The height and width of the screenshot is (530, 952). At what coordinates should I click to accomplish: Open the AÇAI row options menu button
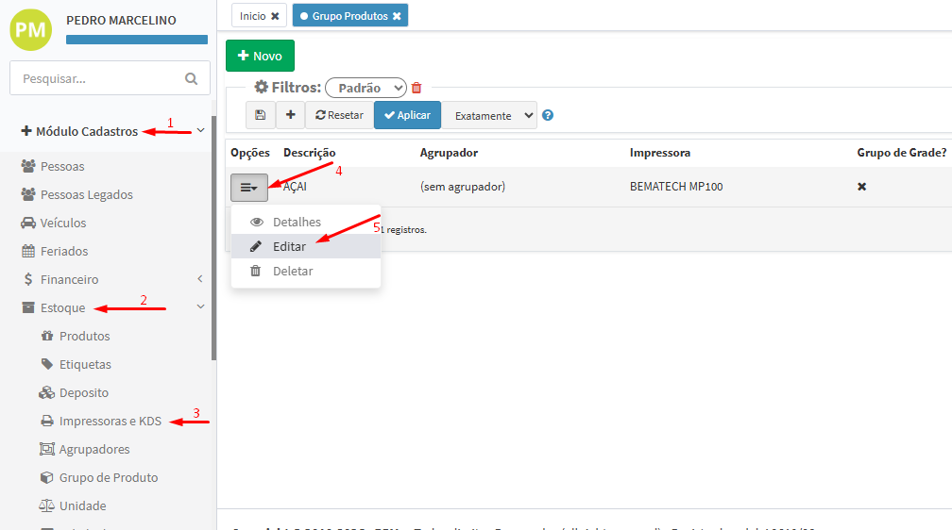tap(249, 188)
